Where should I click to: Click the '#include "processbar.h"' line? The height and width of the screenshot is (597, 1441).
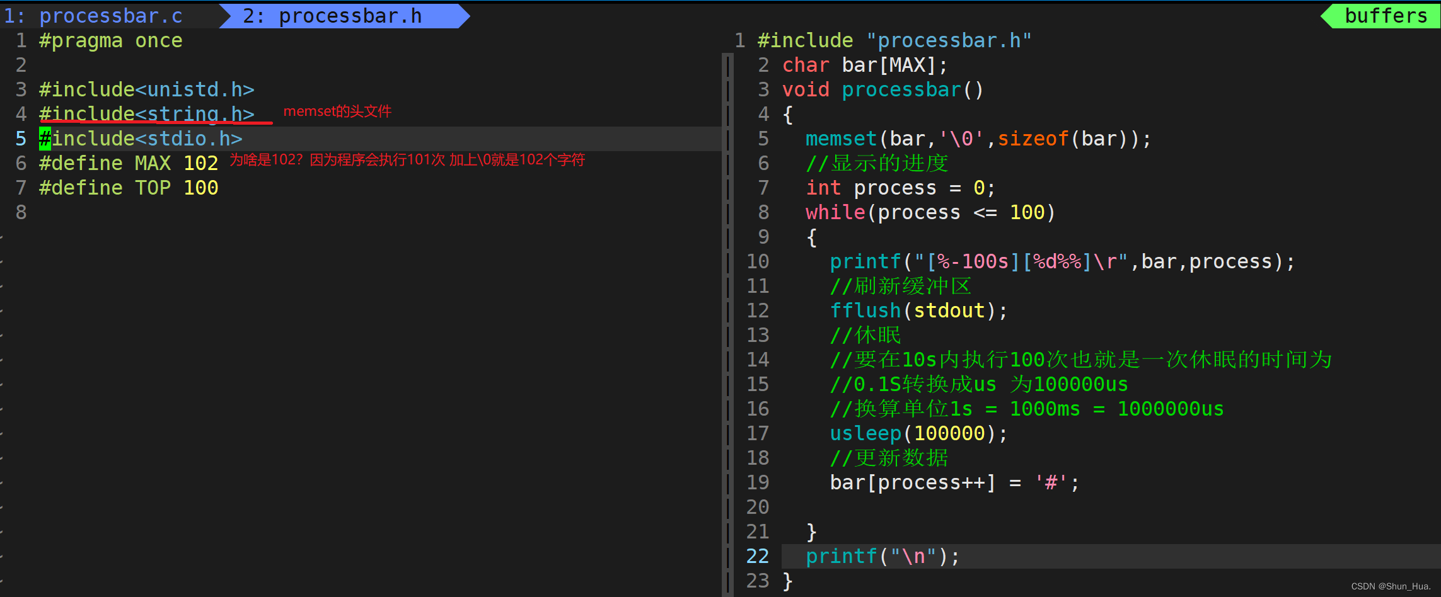pyautogui.click(x=894, y=41)
